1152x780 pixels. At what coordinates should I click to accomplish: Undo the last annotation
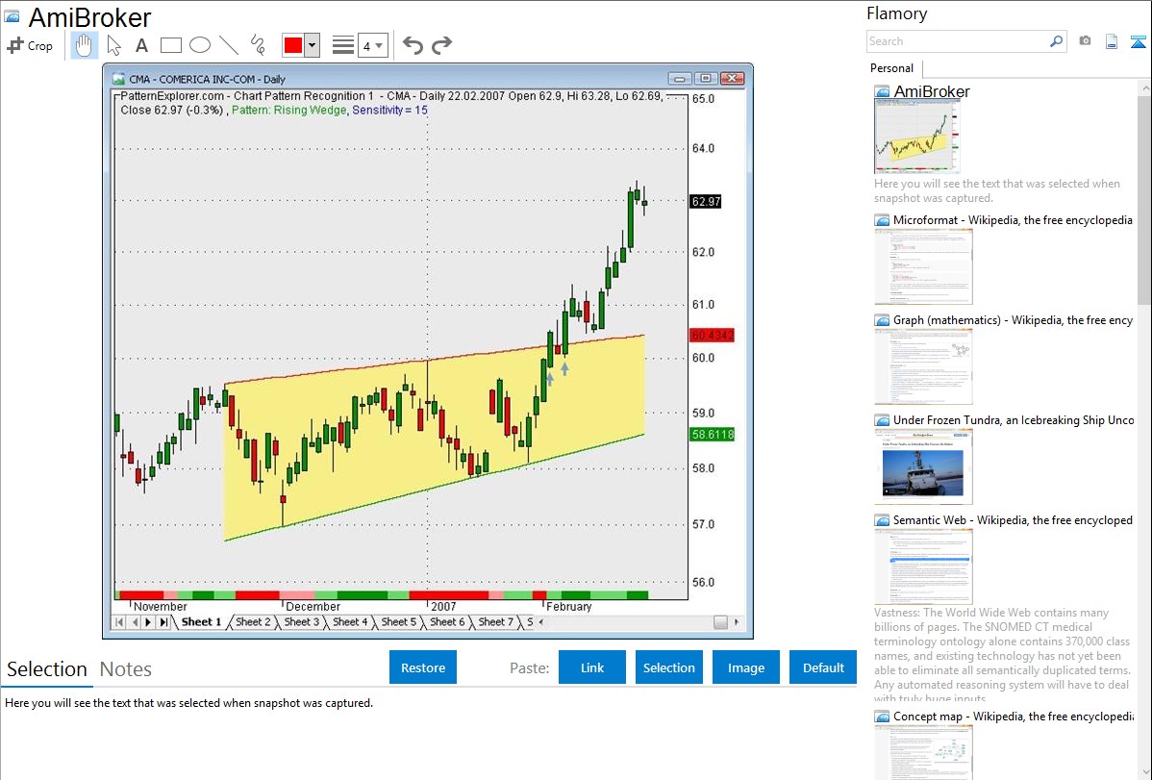tap(413, 45)
